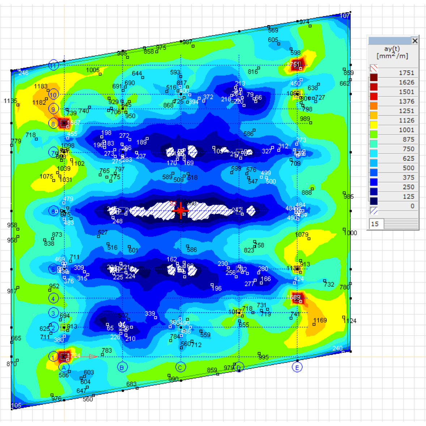The height and width of the screenshot is (426, 426).
Task: Select the 1169 value label in yellow zone
Action: coord(320,320)
